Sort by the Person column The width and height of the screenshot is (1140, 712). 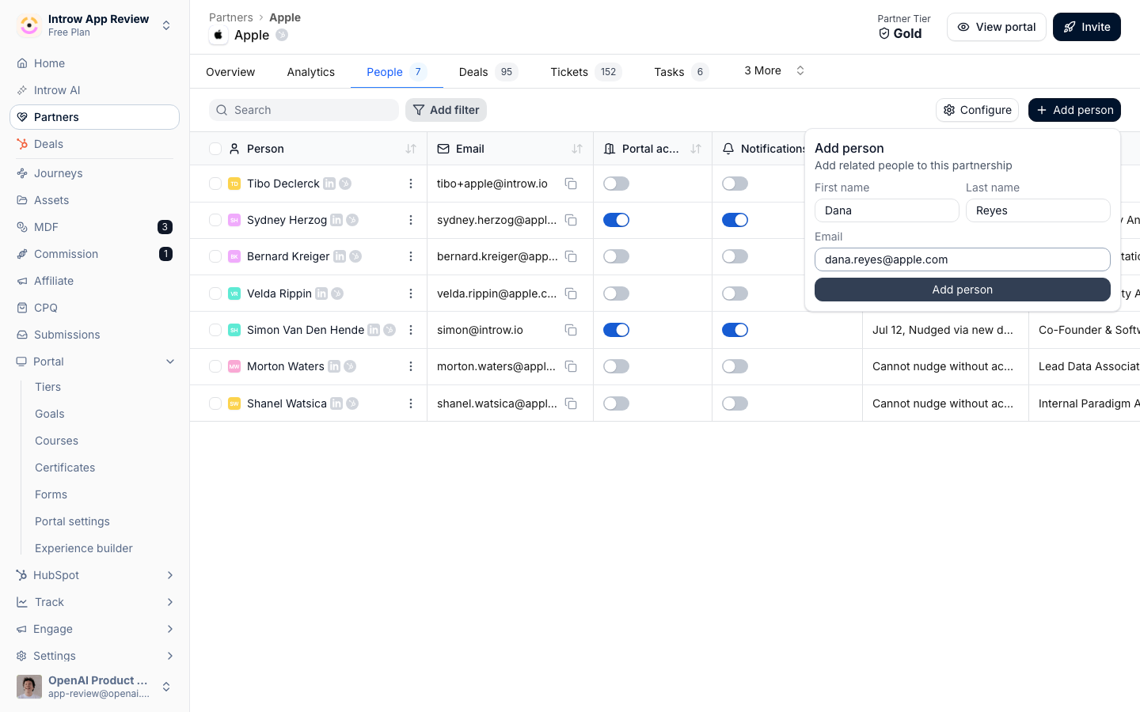[411, 149]
